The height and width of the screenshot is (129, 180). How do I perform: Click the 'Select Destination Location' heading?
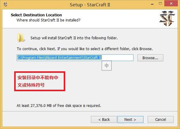click(x=36, y=15)
